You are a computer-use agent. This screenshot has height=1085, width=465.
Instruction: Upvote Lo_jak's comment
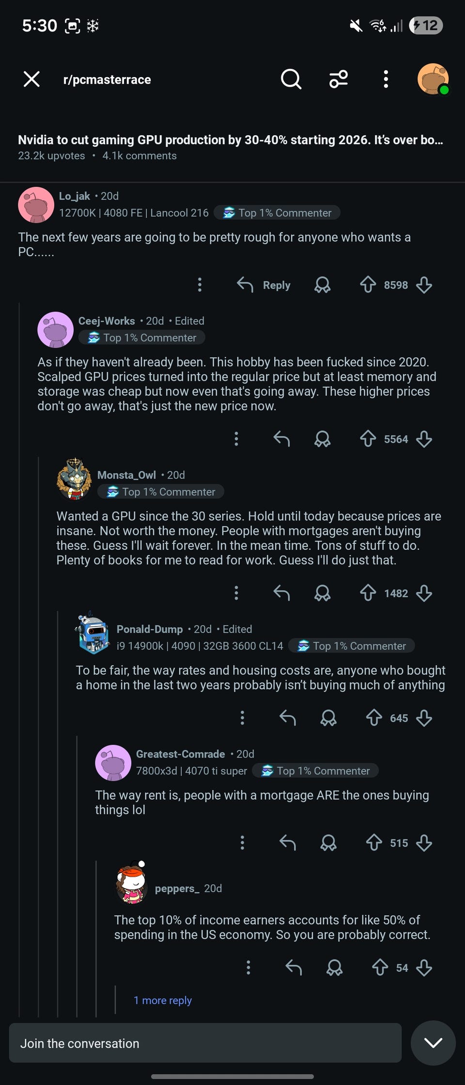tap(368, 285)
